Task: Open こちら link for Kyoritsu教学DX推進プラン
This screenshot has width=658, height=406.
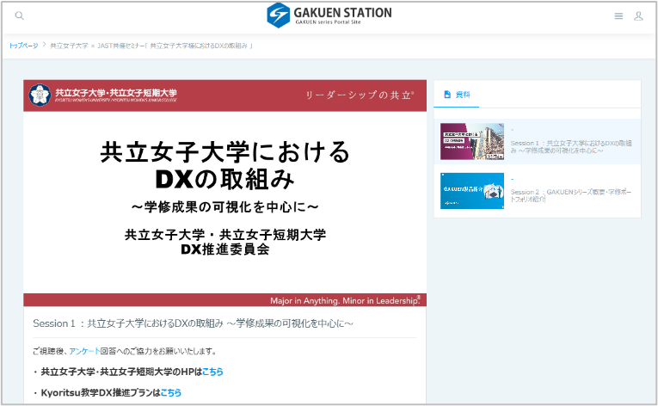Action: (171, 393)
